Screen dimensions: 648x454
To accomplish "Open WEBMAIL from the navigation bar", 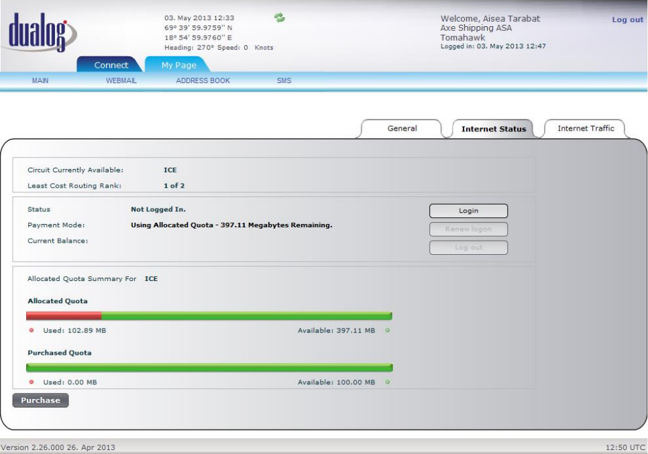I will 121,80.
